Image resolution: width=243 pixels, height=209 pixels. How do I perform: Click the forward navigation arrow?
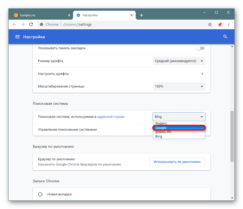(23, 24)
